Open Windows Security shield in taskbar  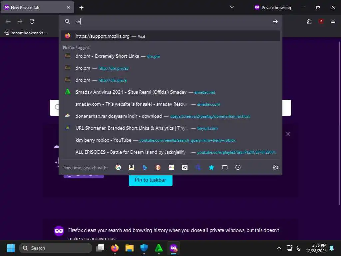(144, 248)
